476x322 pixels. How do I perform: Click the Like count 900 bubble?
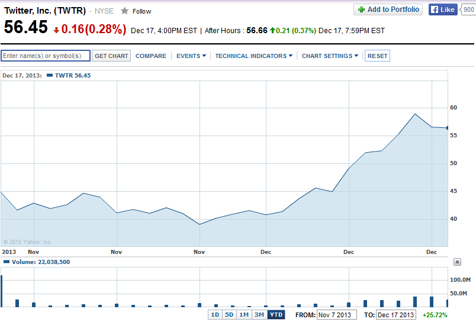pos(468,9)
